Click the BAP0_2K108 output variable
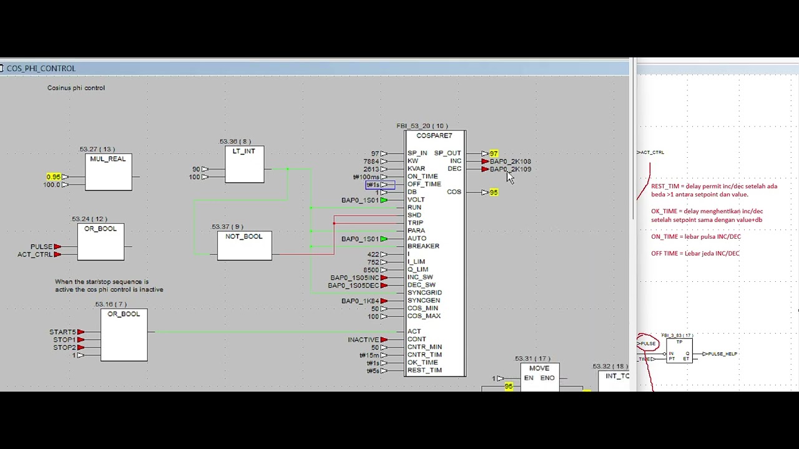The image size is (799, 449). pos(511,162)
